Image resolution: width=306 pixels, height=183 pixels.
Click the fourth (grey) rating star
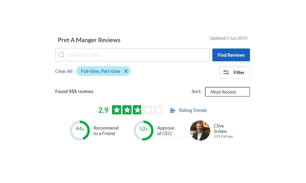coord(148,110)
